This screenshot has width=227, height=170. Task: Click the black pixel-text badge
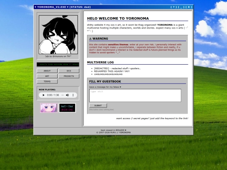pyautogui.click(x=67, y=108)
